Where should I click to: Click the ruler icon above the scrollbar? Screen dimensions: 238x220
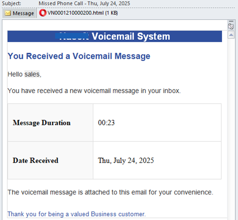(231, 27)
